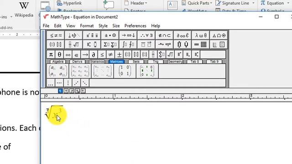Open the Size menu
292x164 pixels.
(x=116, y=26)
